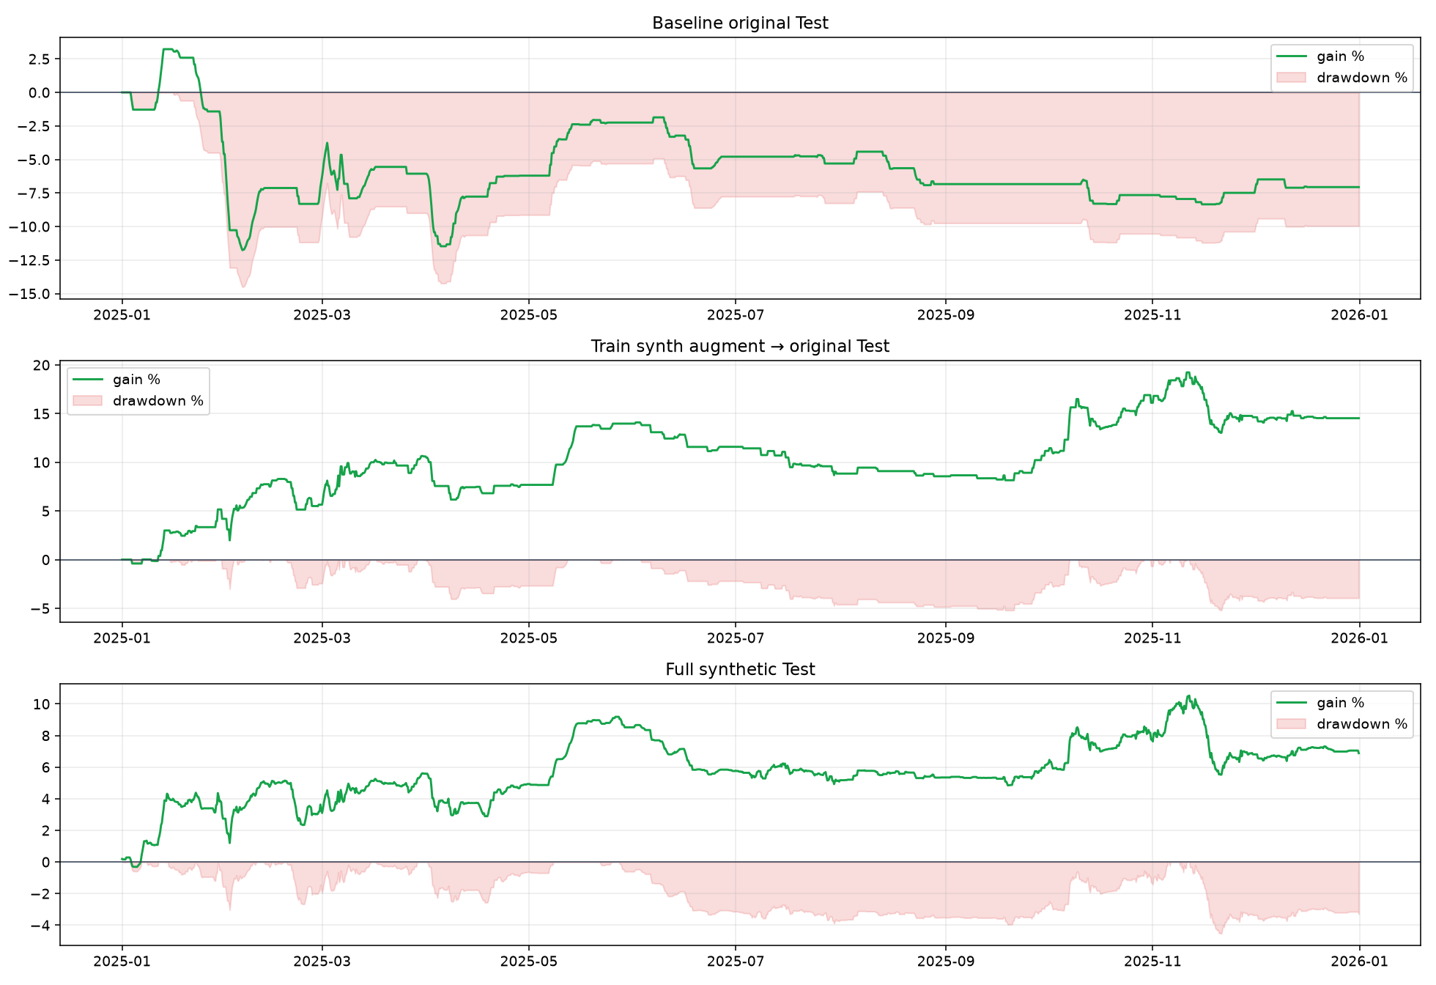Image resolution: width=1436 pixels, height=985 pixels.
Task: Select "2025-07" x-axis label under Train synth chart
Action: pyautogui.click(x=735, y=638)
